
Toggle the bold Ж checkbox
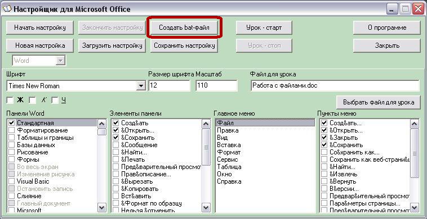click(10, 101)
